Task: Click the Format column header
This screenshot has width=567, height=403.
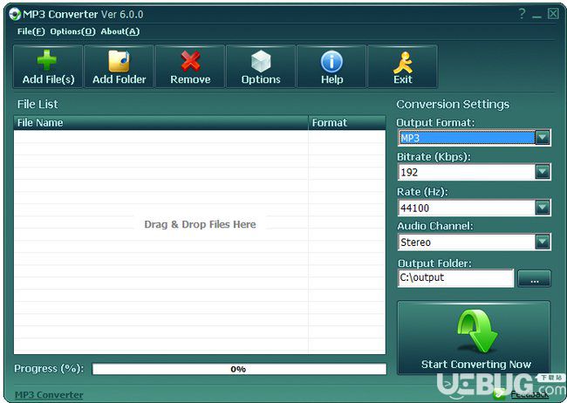Action: [347, 123]
